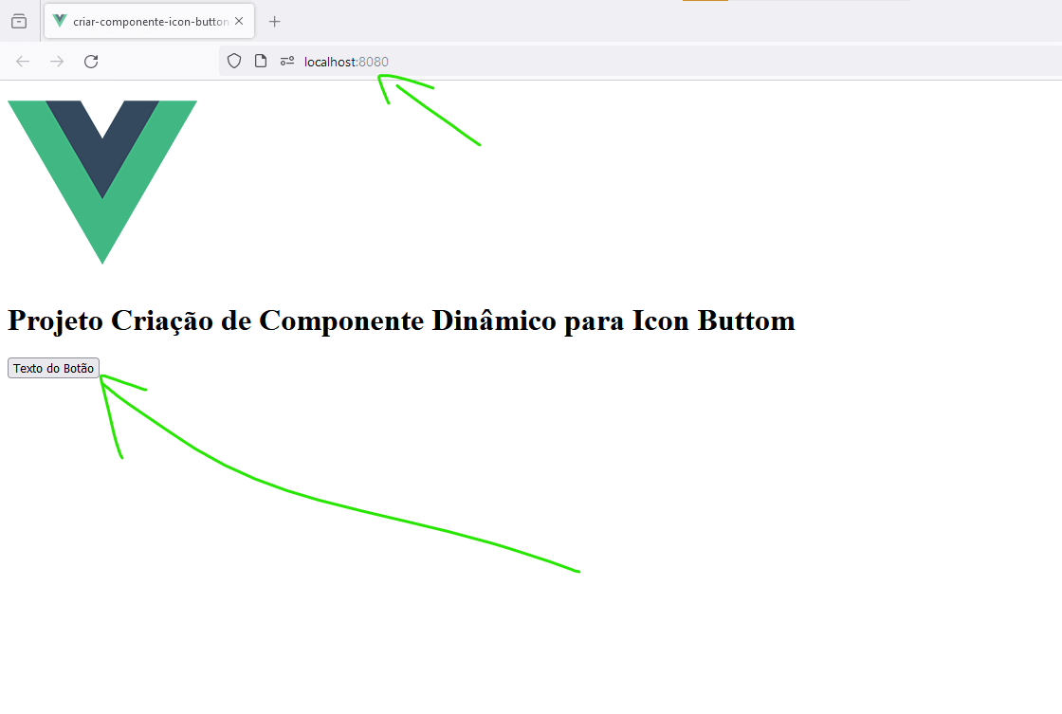
Task: Show site information page icon
Action: (x=261, y=62)
